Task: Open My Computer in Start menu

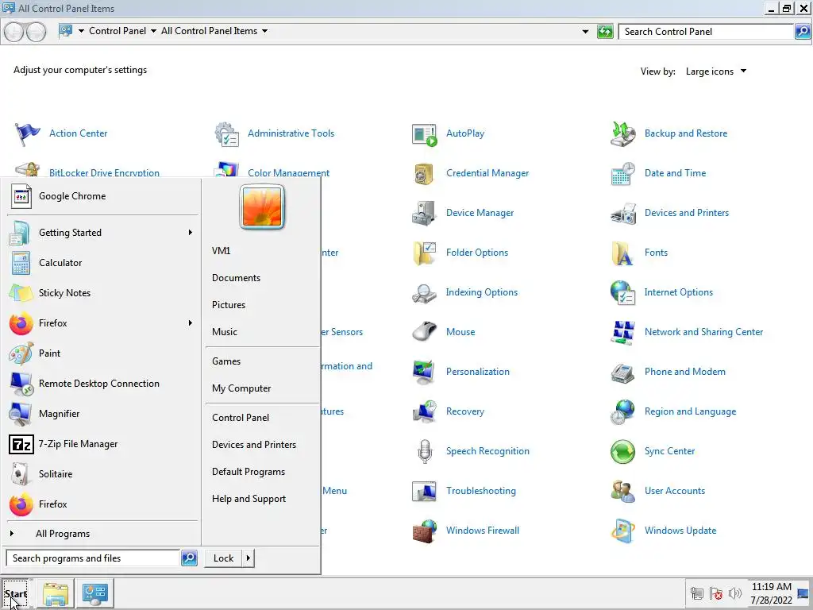Action: click(241, 388)
